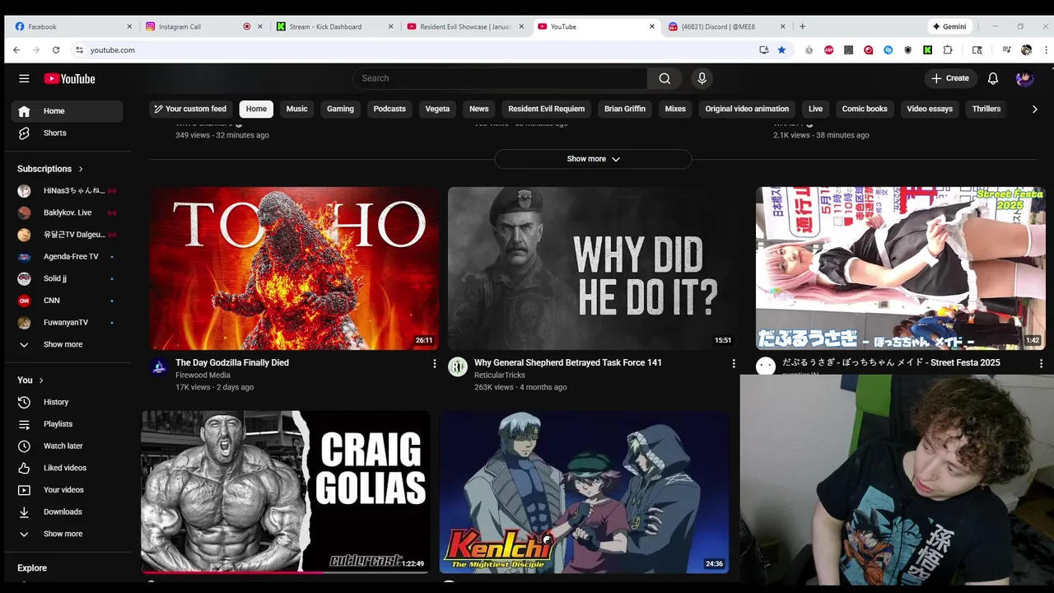The height and width of the screenshot is (593, 1054).
Task: Open options menu for Street Festa 2025 video
Action: point(1041,363)
